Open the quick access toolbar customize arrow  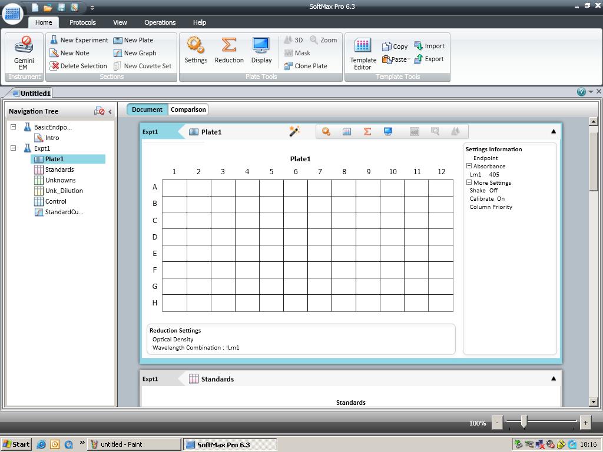[x=92, y=8]
